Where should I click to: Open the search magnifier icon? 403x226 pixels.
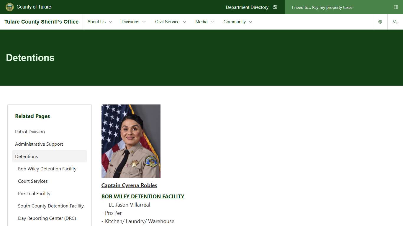point(395,22)
